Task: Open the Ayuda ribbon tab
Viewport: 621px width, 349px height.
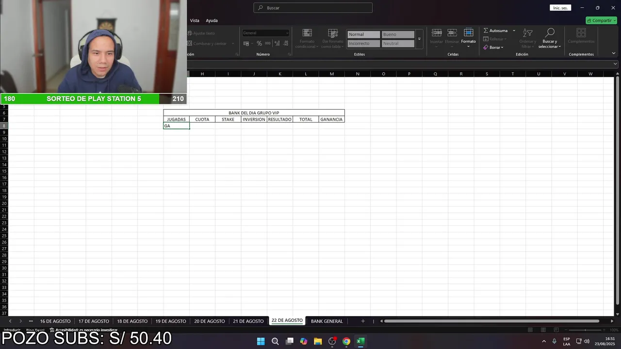Action: 212,20
